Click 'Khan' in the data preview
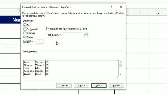This screenshot has width=167, height=94. [x=38, y=74]
